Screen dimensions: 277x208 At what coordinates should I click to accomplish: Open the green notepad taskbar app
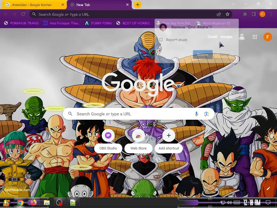click(x=73, y=203)
